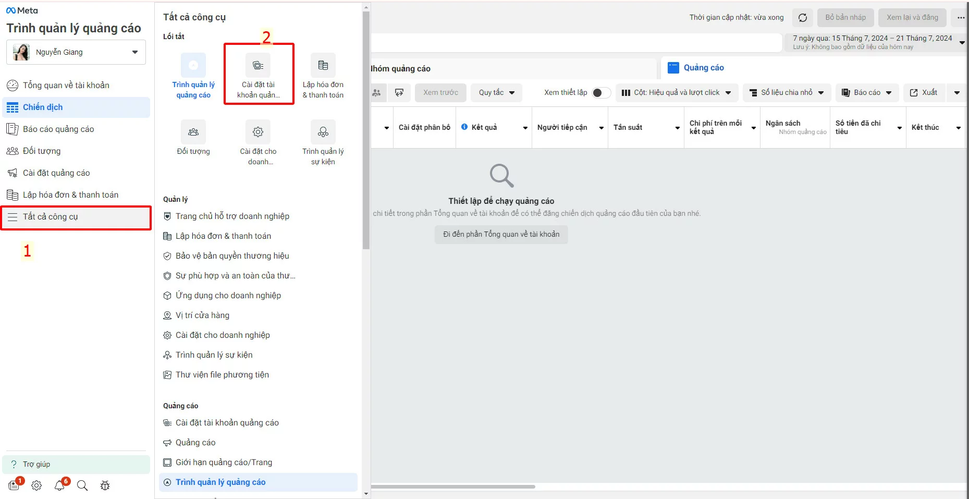Open Events Manager shortcut icon
The image size is (969, 499).
click(x=323, y=132)
